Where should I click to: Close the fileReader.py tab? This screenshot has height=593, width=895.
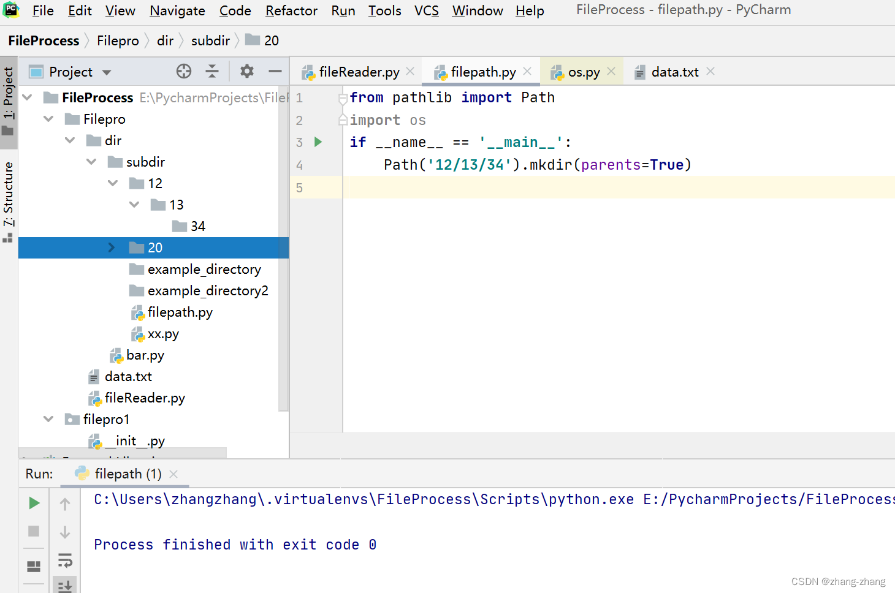(411, 71)
